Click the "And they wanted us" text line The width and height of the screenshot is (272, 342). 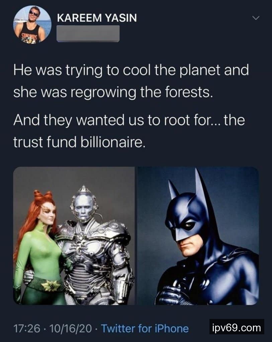coord(129,120)
